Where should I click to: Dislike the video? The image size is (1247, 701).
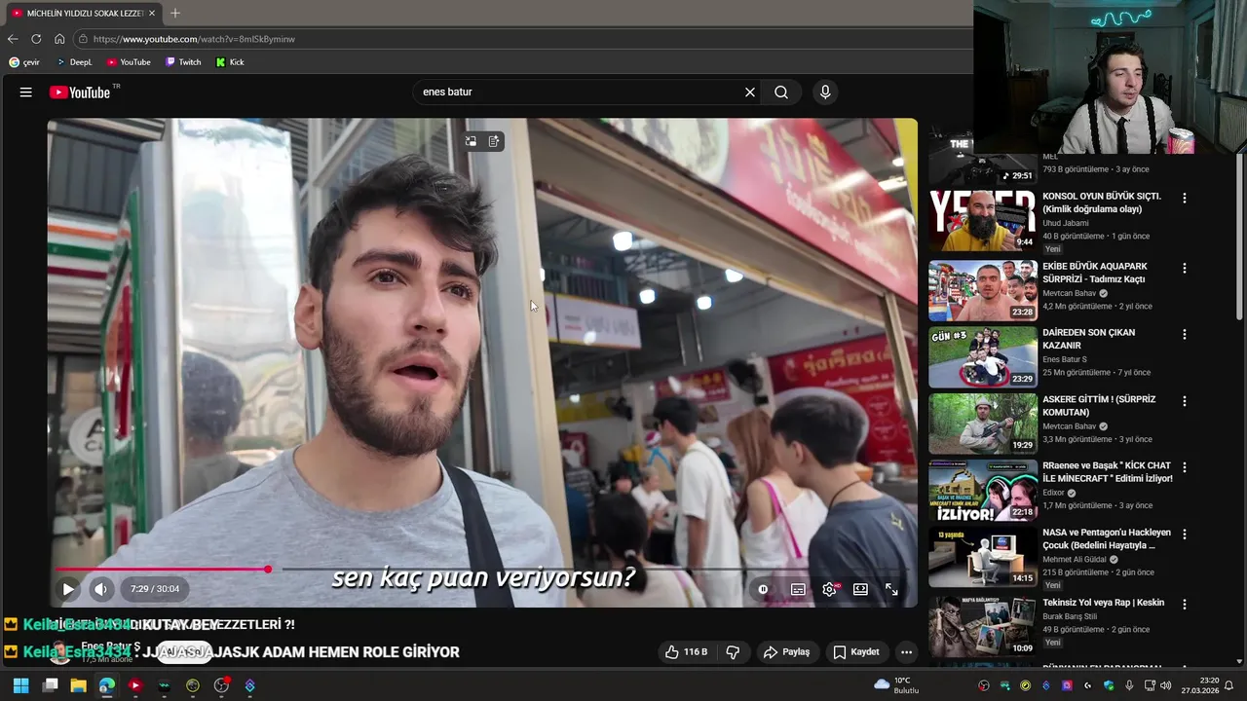[x=734, y=652]
